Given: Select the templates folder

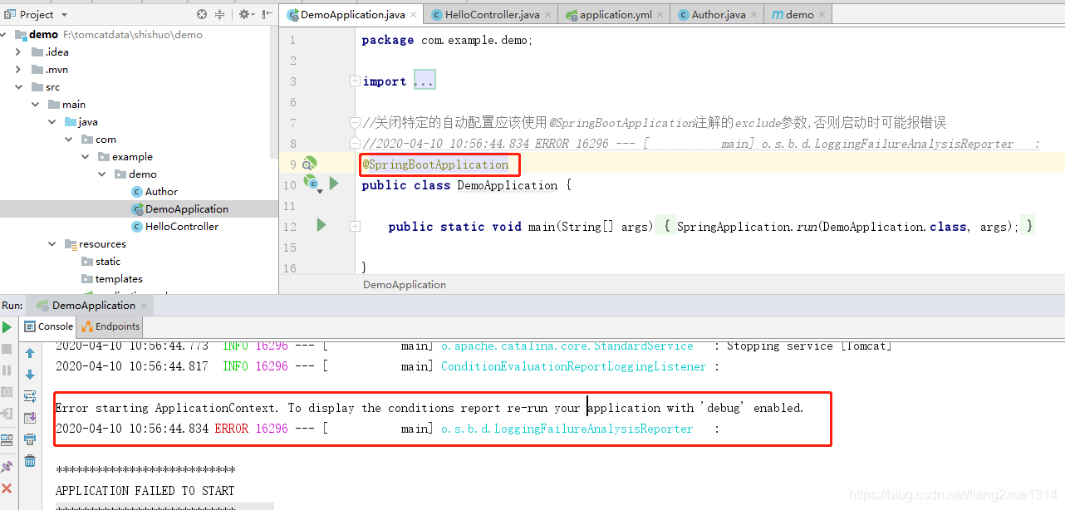Looking at the screenshot, I should [x=112, y=278].
